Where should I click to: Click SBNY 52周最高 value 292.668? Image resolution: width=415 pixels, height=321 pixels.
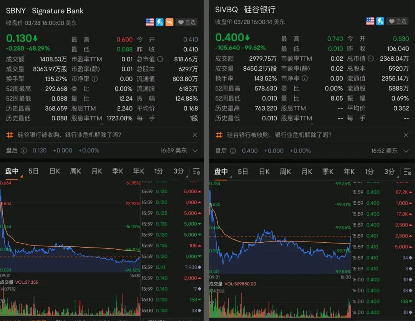pos(56,89)
